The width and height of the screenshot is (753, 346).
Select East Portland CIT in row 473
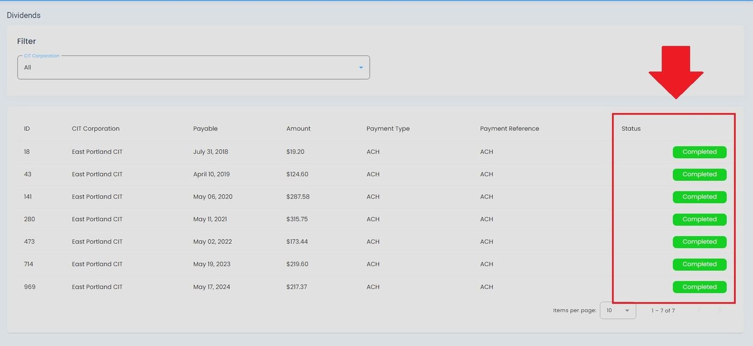97,242
